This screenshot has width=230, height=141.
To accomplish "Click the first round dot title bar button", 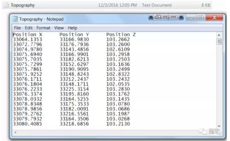I will coord(151,18).
